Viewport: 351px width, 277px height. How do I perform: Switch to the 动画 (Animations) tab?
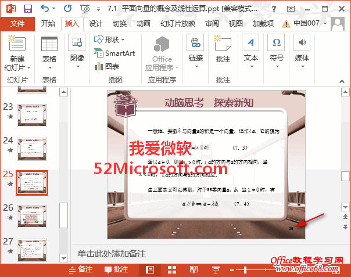(x=144, y=23)
